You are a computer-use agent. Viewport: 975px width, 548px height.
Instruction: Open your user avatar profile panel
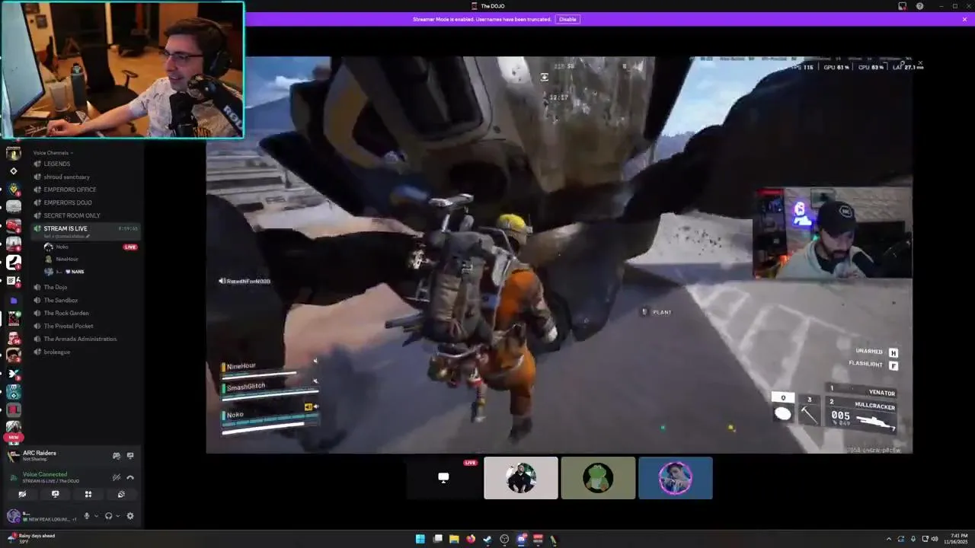pyautogui.click(x=14, y=516)
